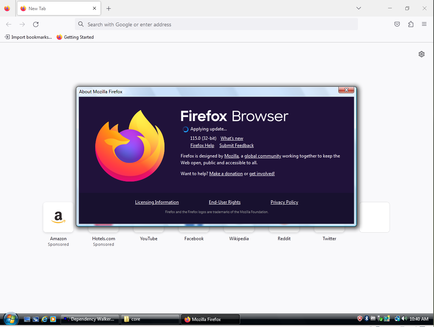
Task: Click the red security alert tray icon
Action: 360,319
